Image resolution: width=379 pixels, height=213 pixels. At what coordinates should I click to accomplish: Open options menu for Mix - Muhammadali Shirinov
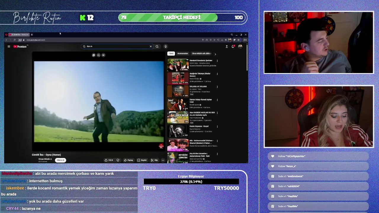click(217, 141)
